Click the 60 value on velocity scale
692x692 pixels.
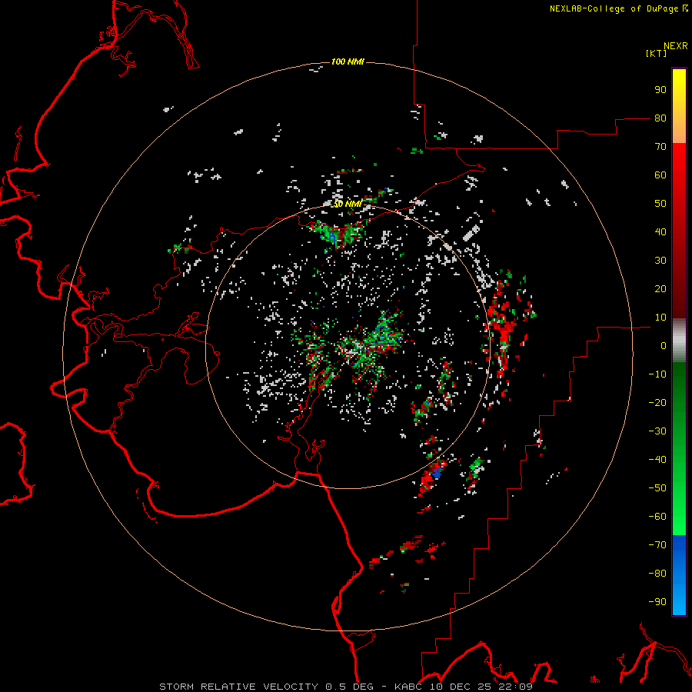pyautogui.click(x=660, y=175)
